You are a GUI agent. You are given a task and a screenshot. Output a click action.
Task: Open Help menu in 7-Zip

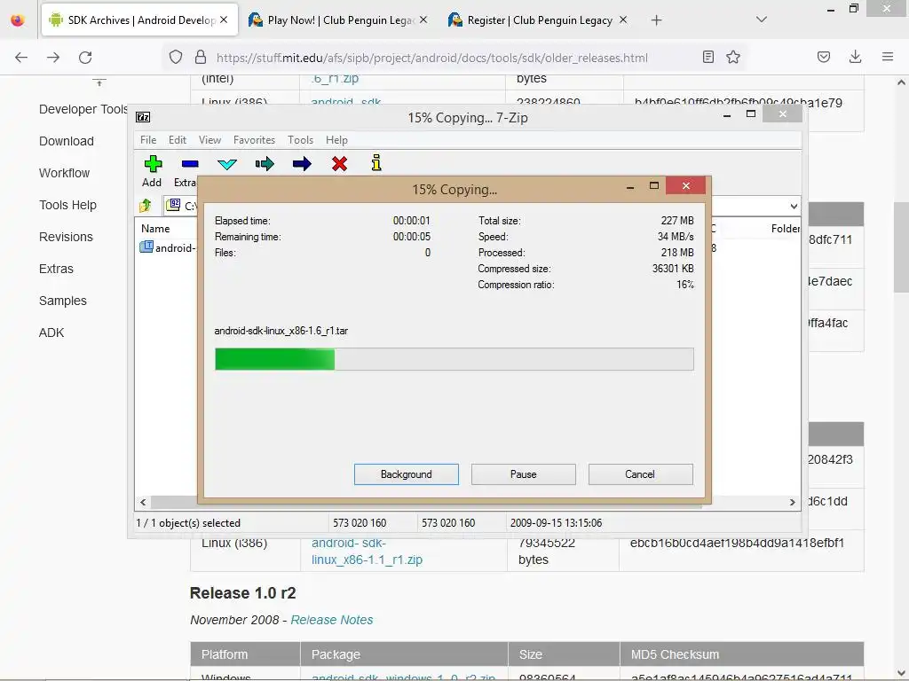tap(336, 140)
